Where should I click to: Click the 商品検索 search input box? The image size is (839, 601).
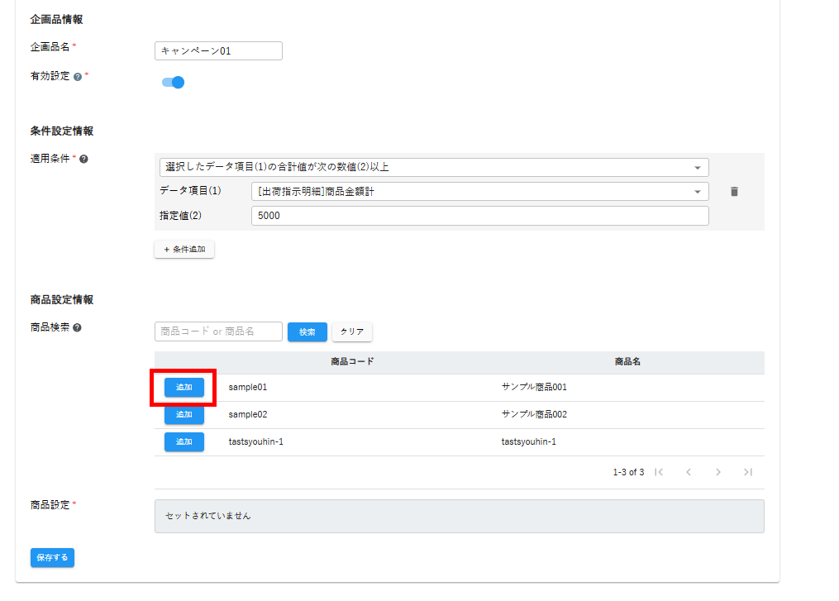point(218,332)
